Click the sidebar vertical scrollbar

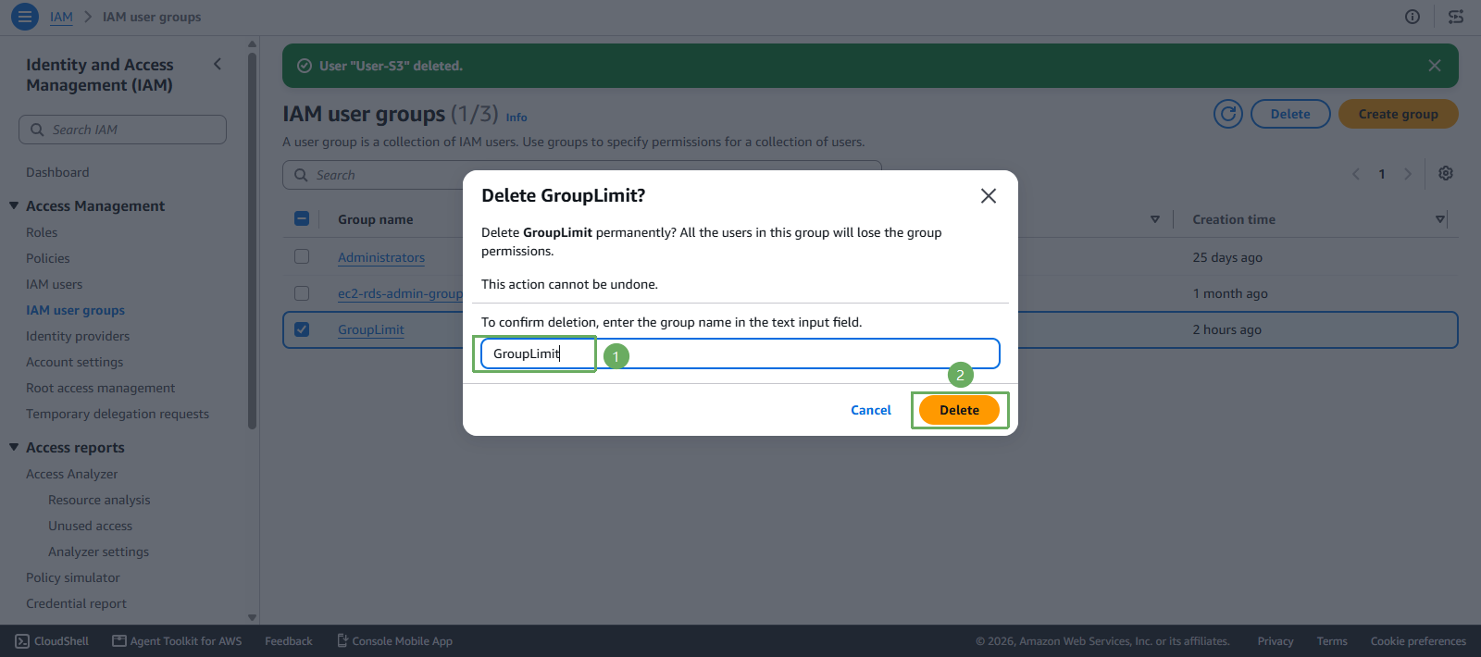point(252,241)
